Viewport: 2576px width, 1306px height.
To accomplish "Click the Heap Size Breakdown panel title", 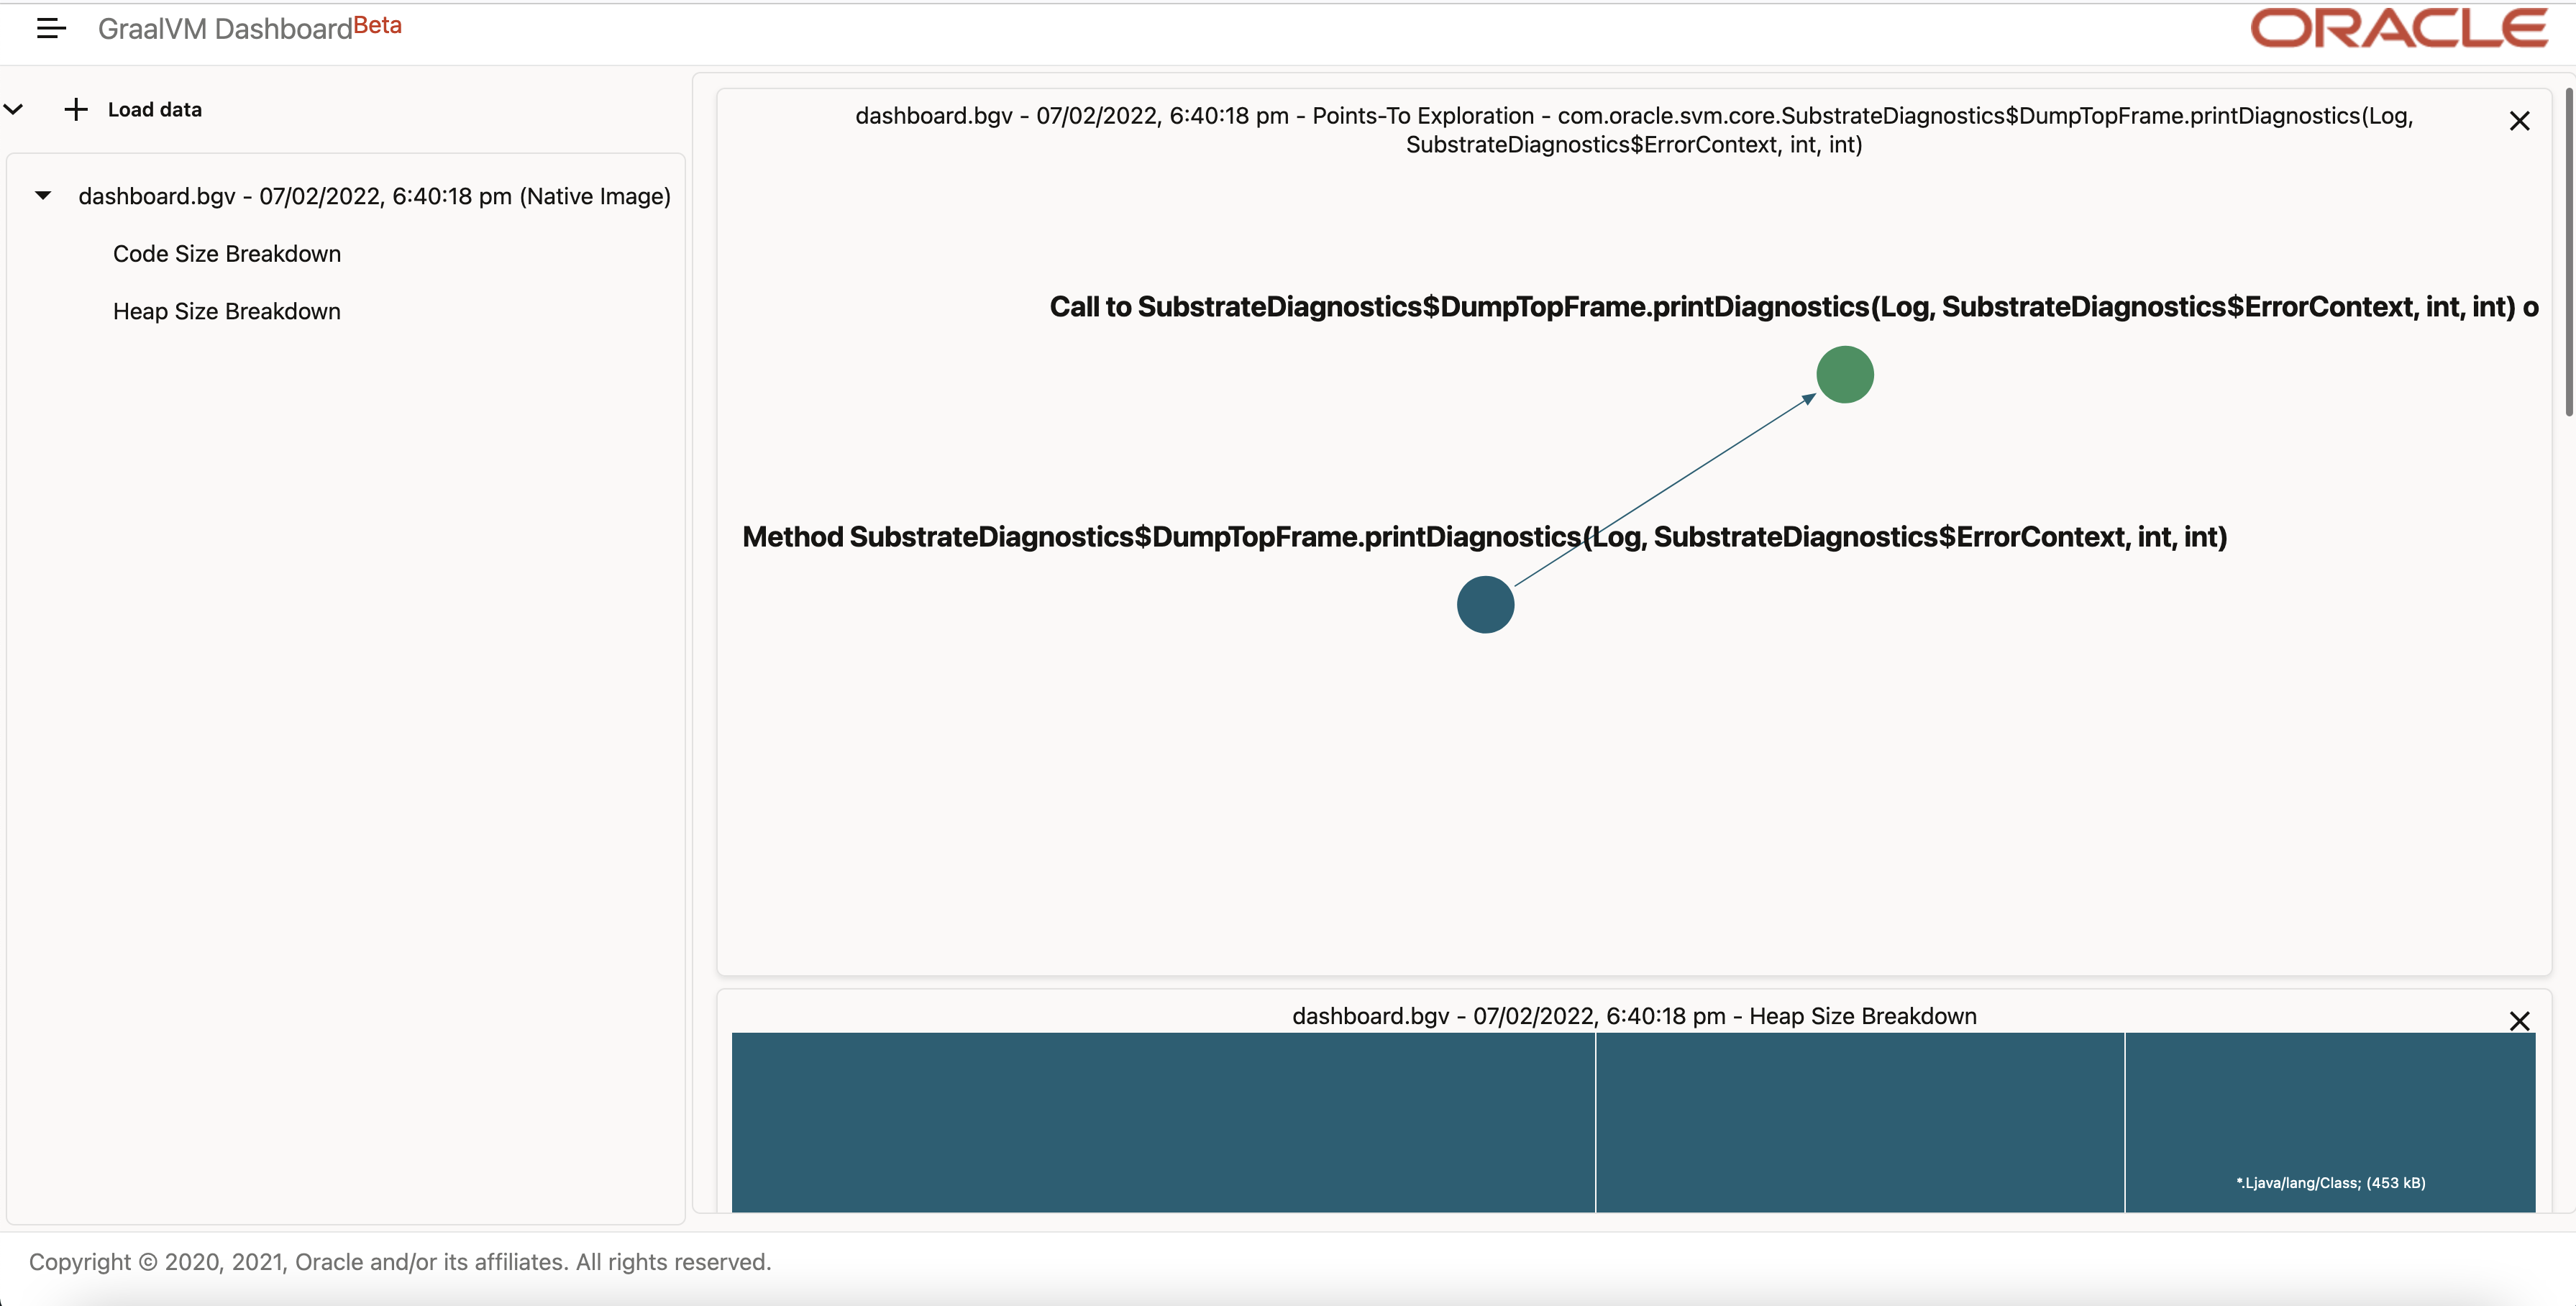I will (x=1634, y=1016).
